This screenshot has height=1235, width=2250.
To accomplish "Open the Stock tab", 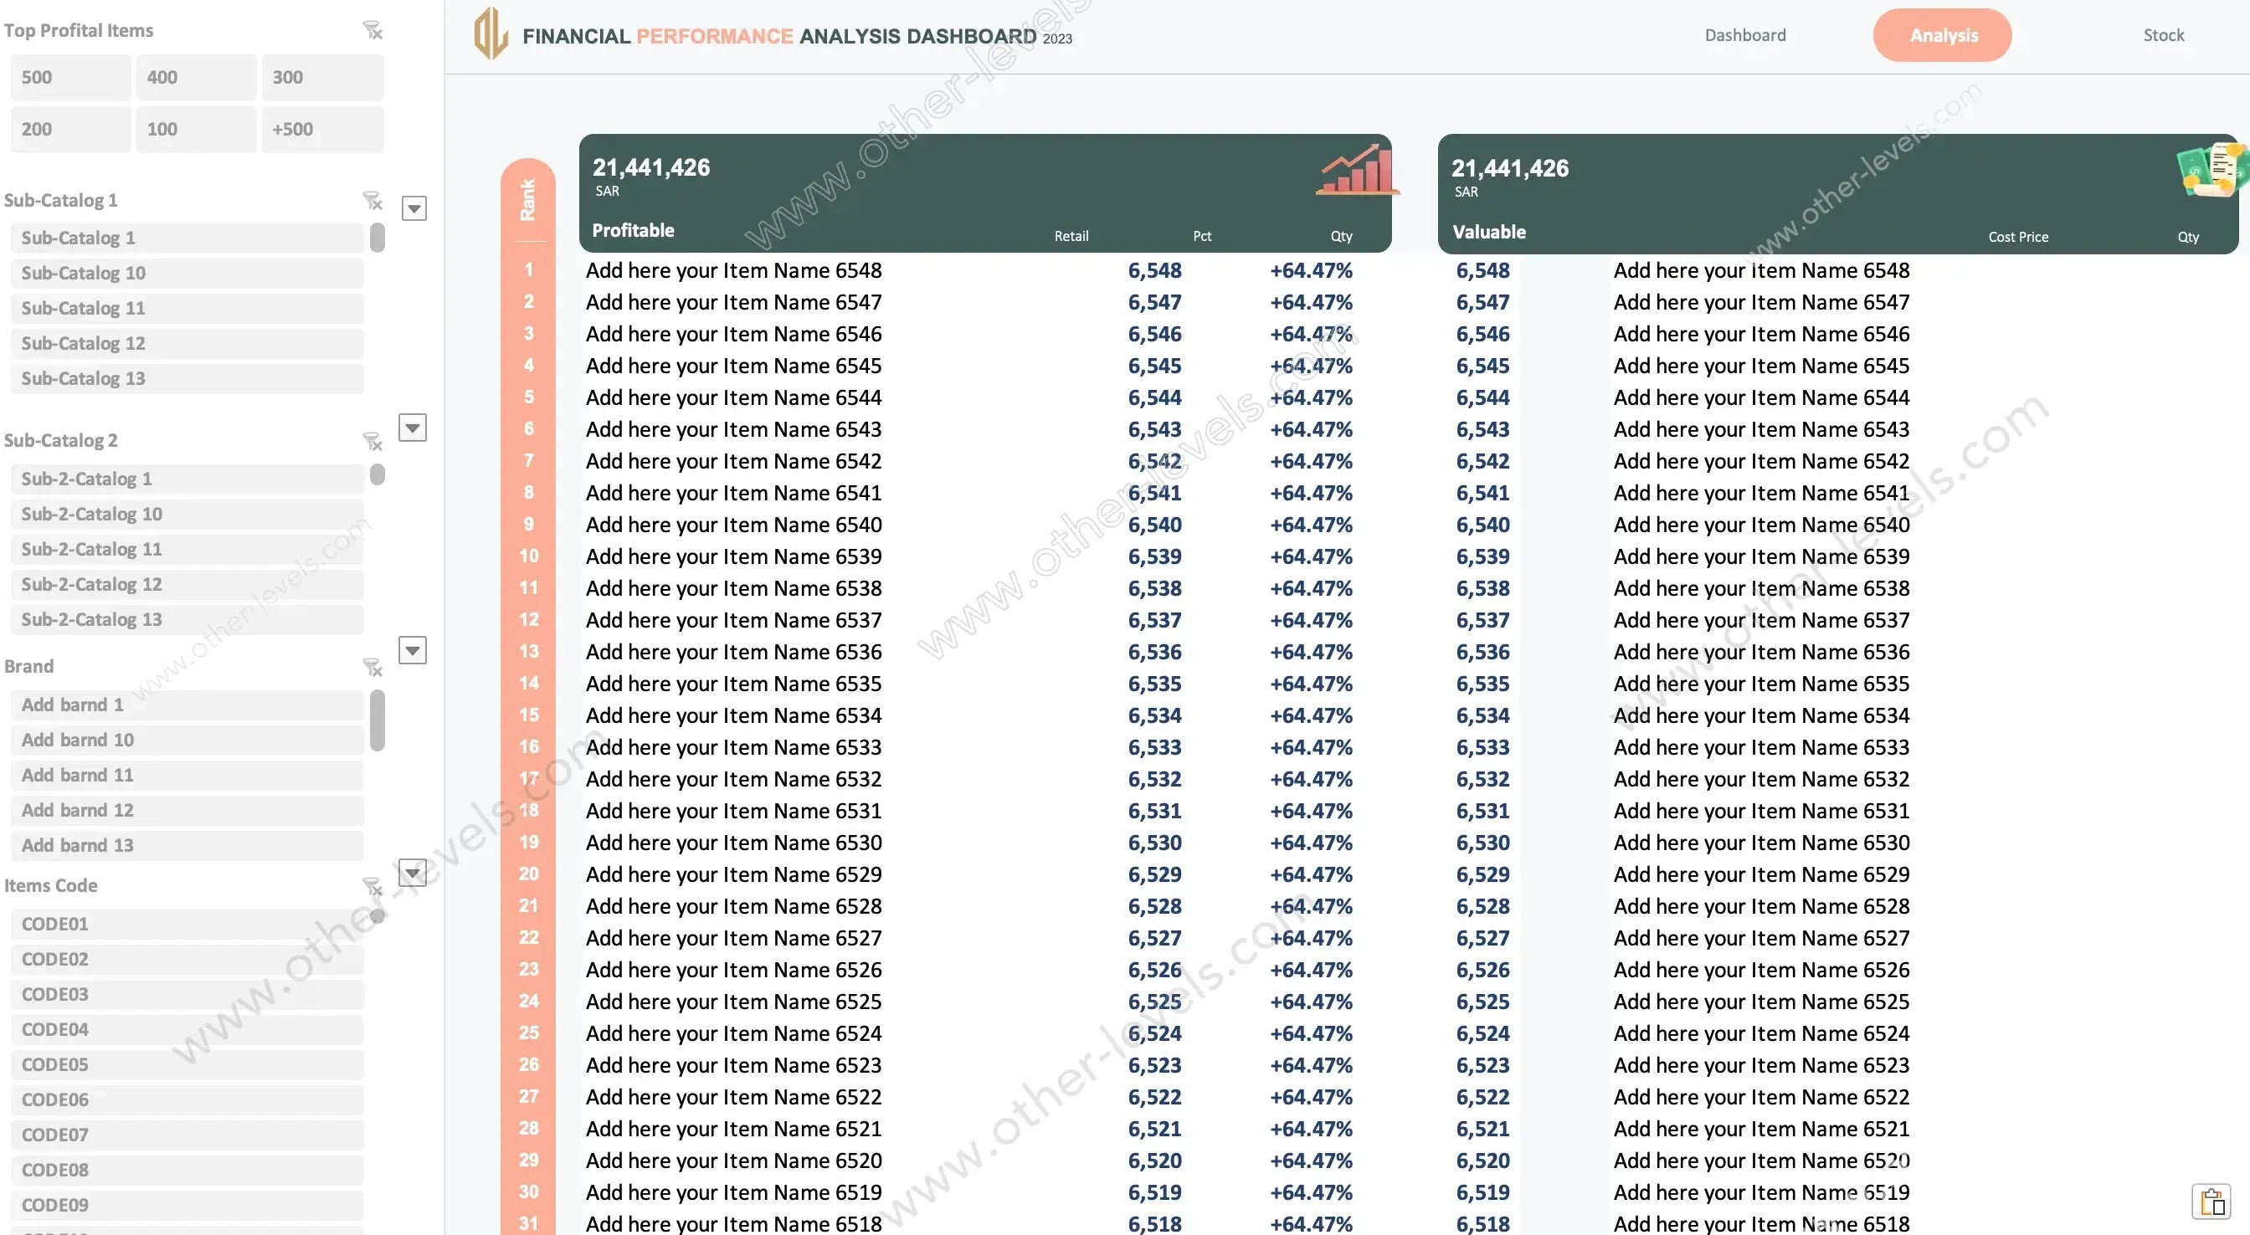I will click(x=2163, y=36).
